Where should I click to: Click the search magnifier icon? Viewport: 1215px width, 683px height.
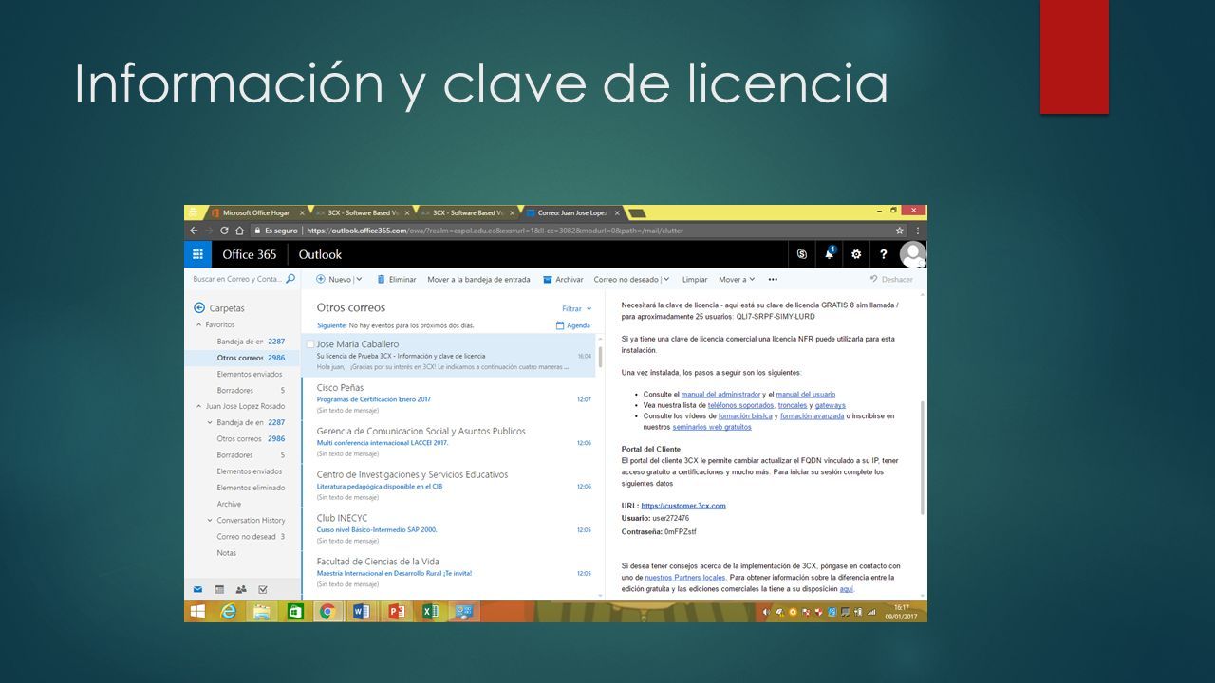point(291,279)
